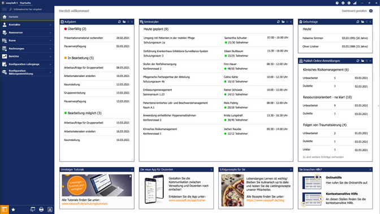Open folder icon in Geburtstage widget header
The width and height of the screenshot is (380, 214).
click(x=362, y=22)
